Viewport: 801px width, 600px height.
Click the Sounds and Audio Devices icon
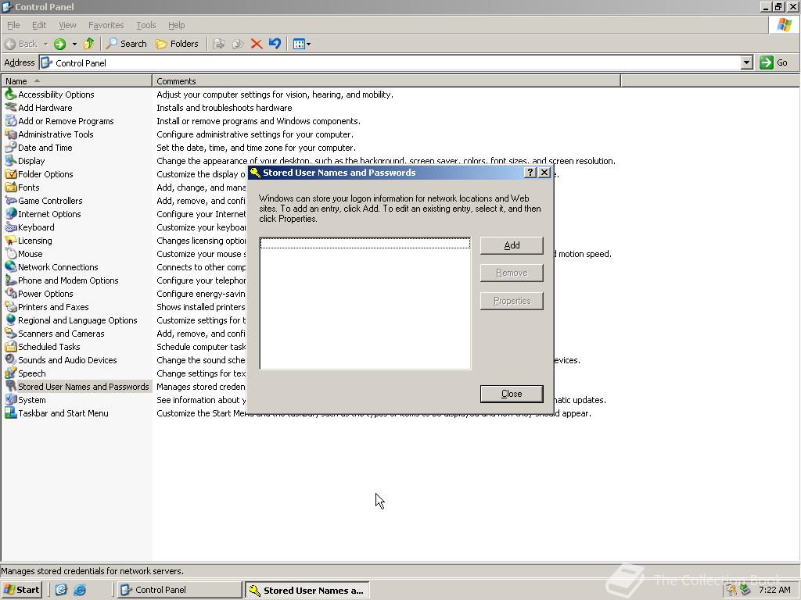(x=11, y=359)
